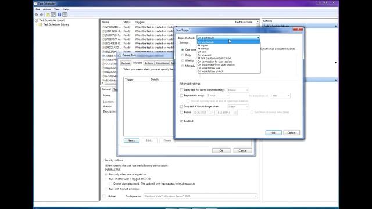Click the Next Run Time column header
This screenshot has height=209, width=372.
pos(244,22)
